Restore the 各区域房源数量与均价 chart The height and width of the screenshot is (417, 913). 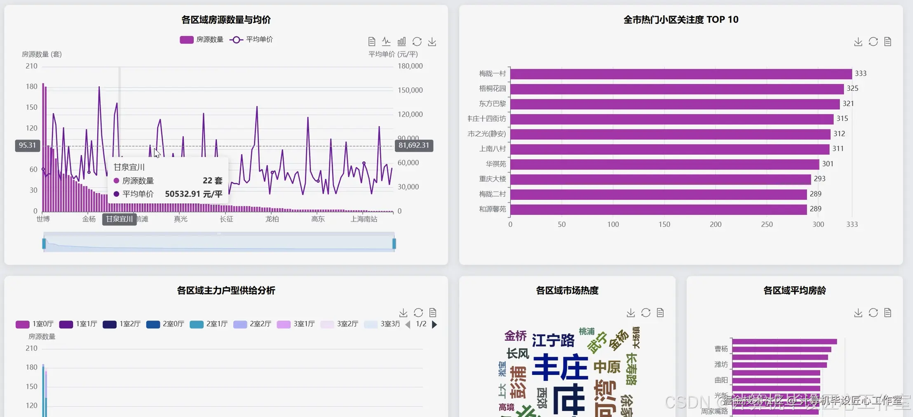[x=417, y=41]
